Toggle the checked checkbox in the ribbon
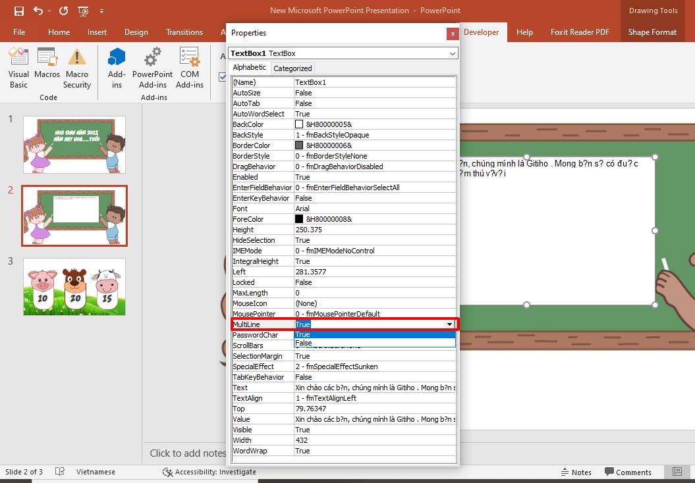This screenshot has height=483, width=695. [x=222, y=76]
